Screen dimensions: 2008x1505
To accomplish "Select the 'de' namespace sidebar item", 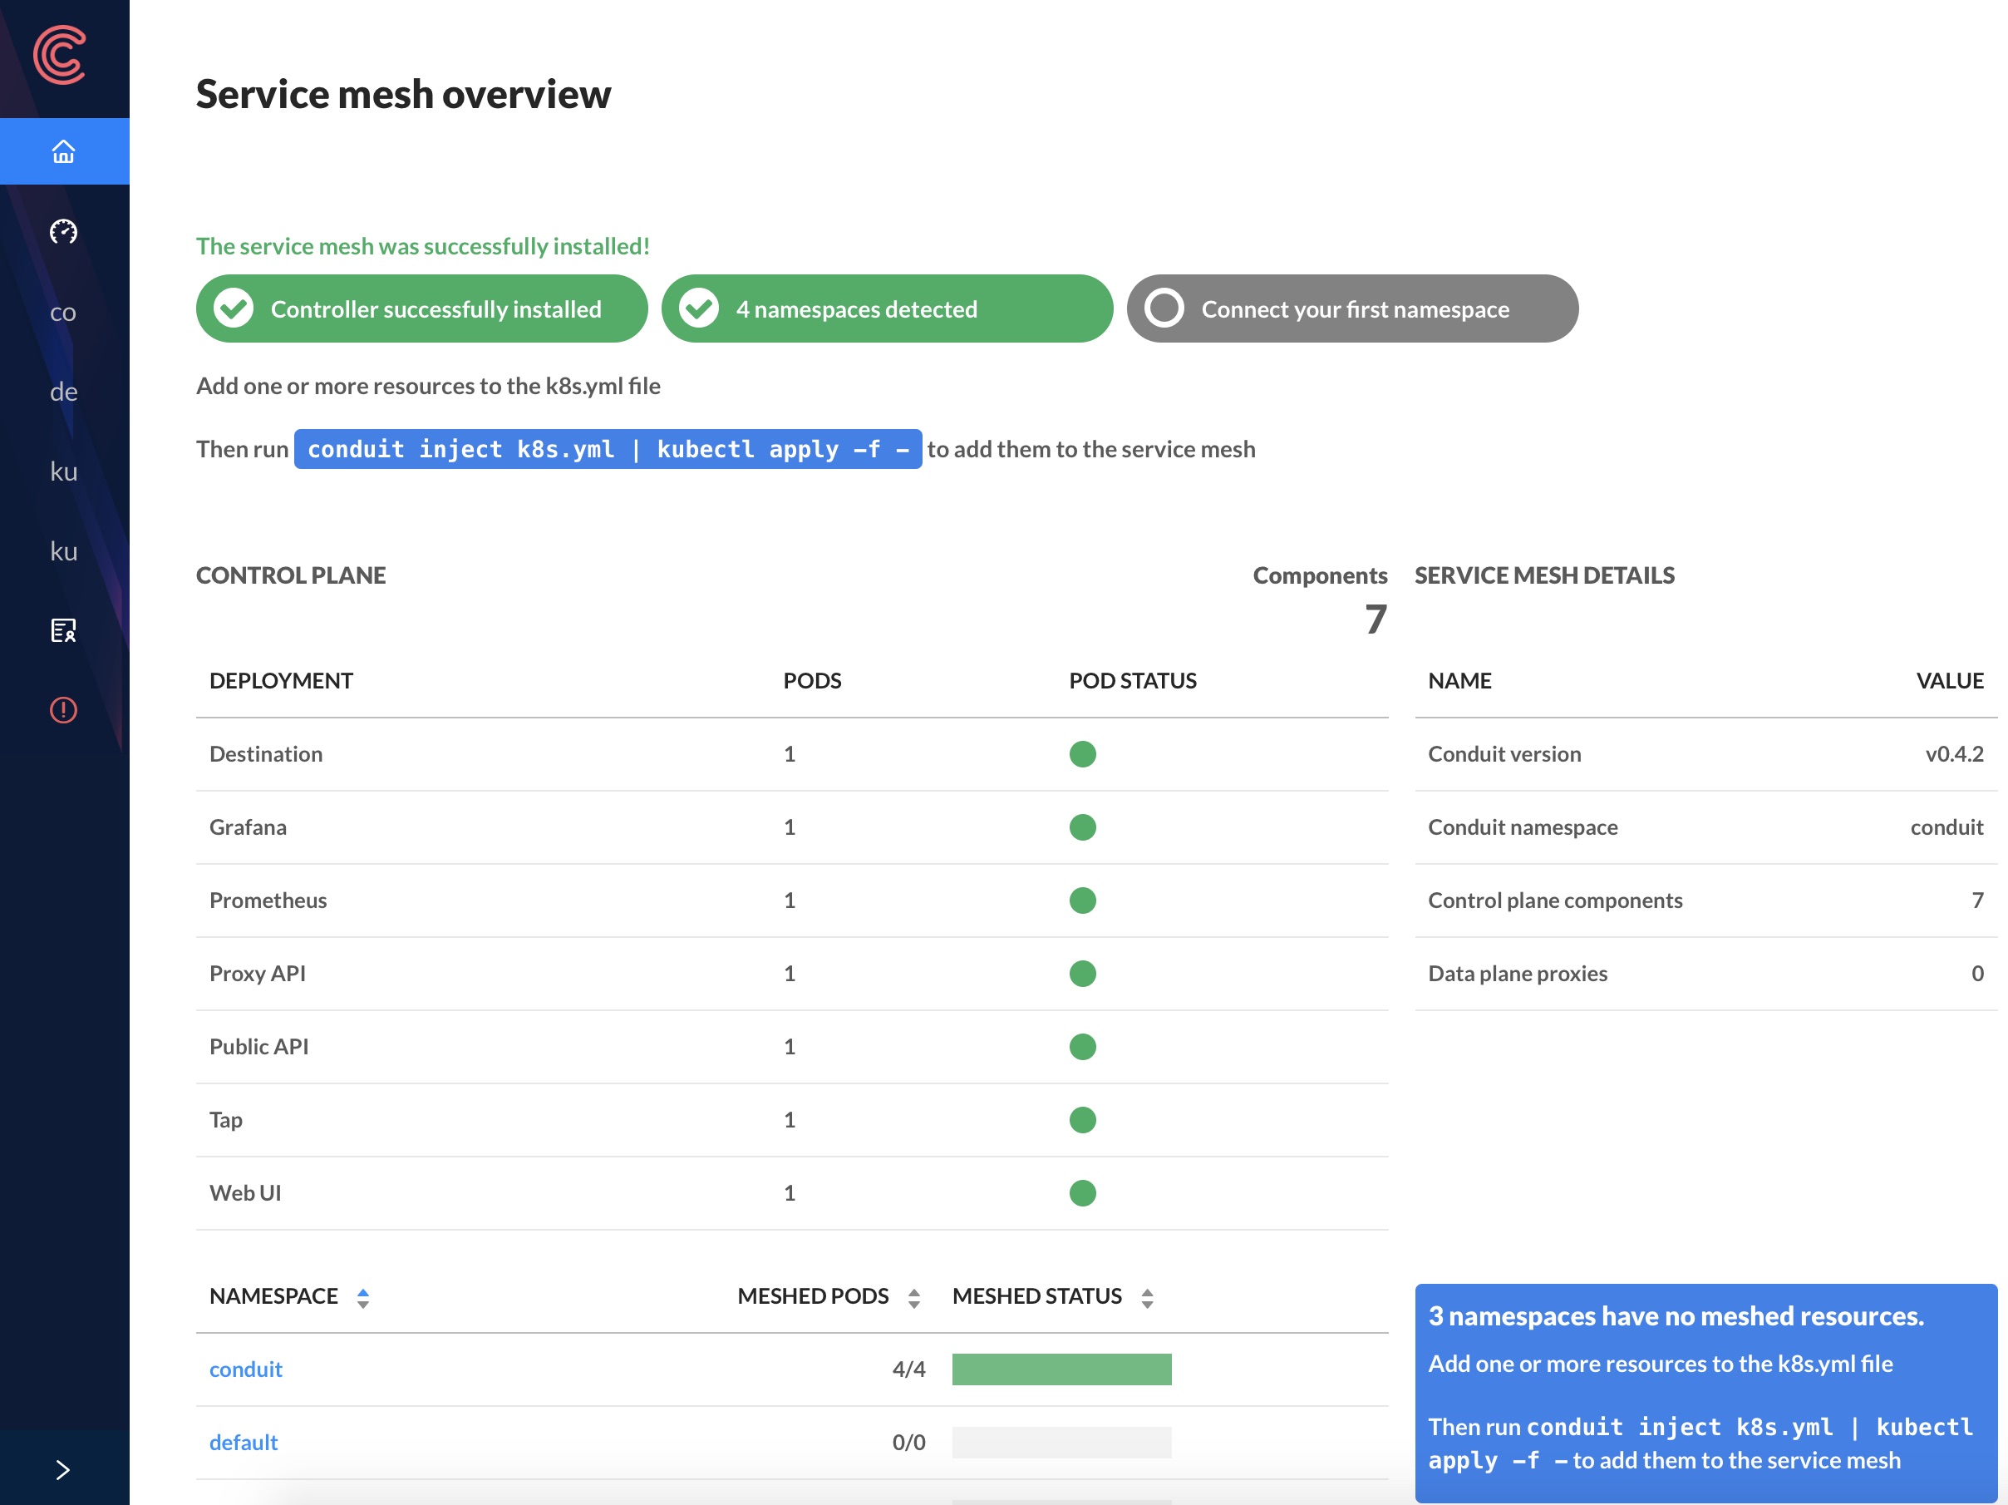I will (x=63, y=392).
